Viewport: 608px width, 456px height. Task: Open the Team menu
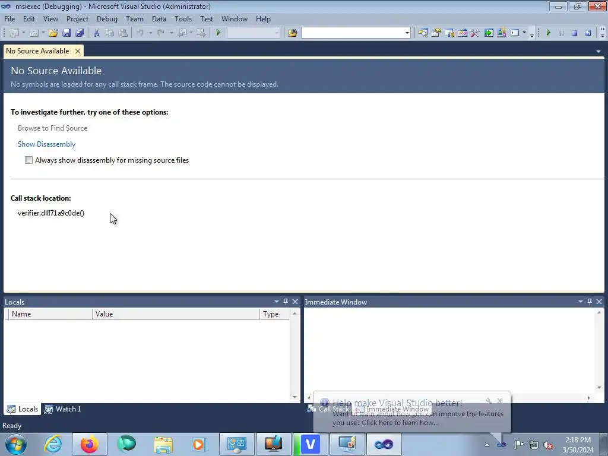coord(135,19)
